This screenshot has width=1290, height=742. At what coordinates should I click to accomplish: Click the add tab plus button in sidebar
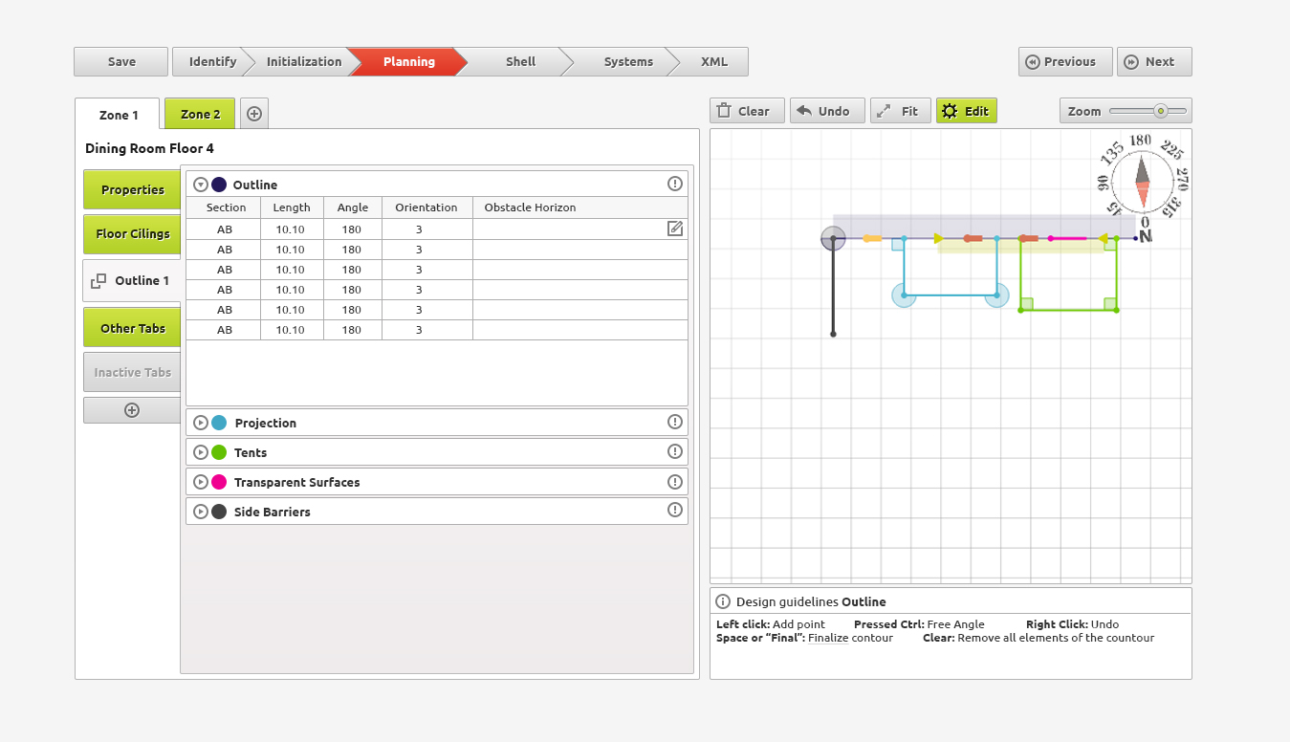tap(132, 410)
